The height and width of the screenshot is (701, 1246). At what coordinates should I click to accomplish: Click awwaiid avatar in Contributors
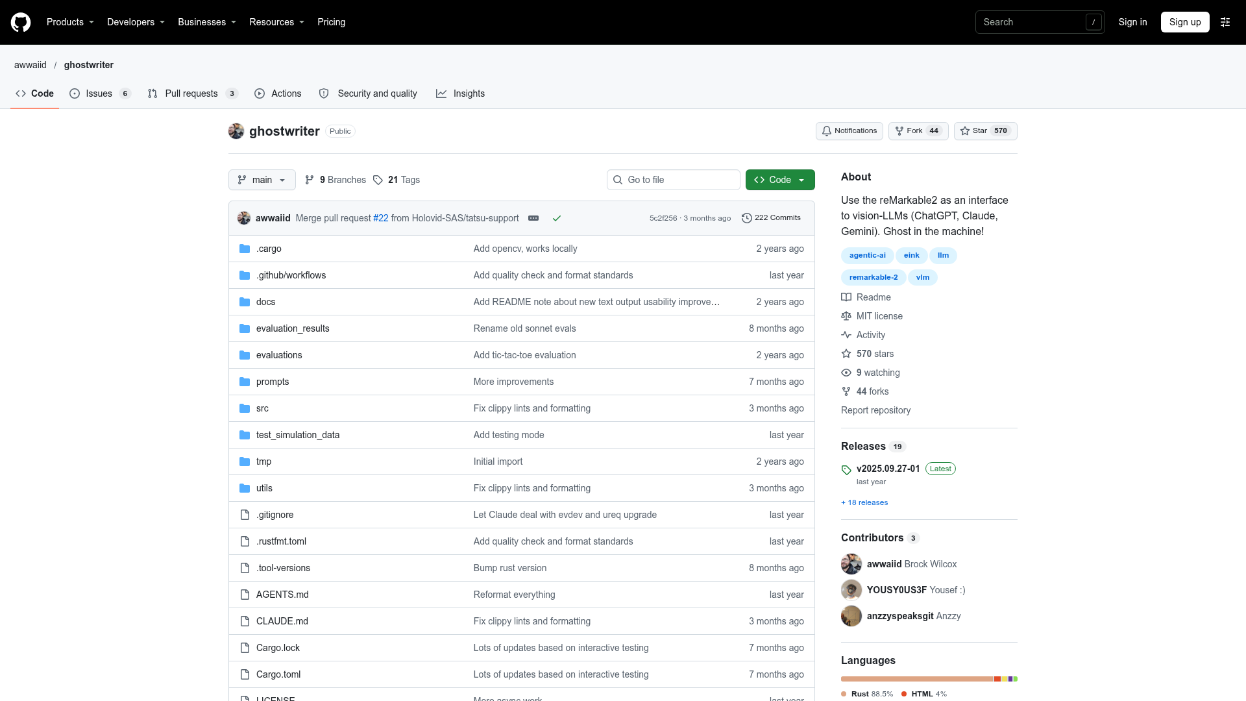851,564
